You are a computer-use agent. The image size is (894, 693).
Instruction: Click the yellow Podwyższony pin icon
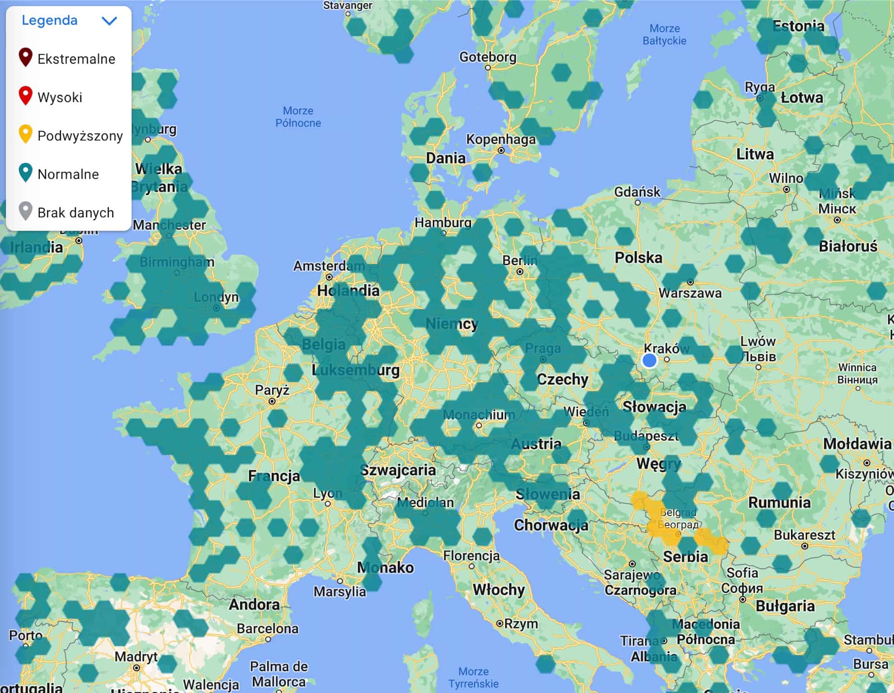(x=26, y=135)
